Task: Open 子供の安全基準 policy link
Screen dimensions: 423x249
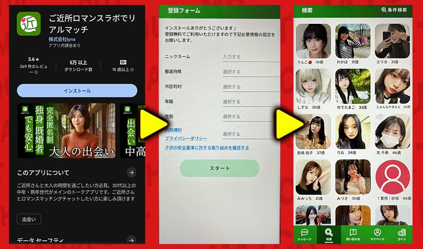Action: point(207,148)
